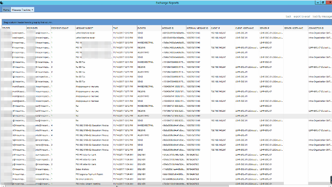Click the CONNECTOR ID column header

point(317,28)
